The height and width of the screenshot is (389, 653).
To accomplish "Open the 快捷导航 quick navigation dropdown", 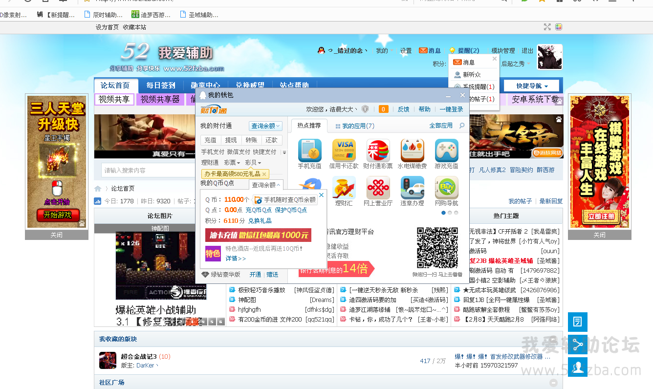I will 532,86.
